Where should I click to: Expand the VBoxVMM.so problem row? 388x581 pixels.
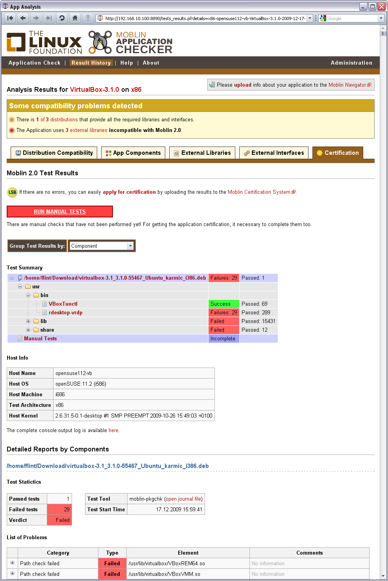[12, 574]
